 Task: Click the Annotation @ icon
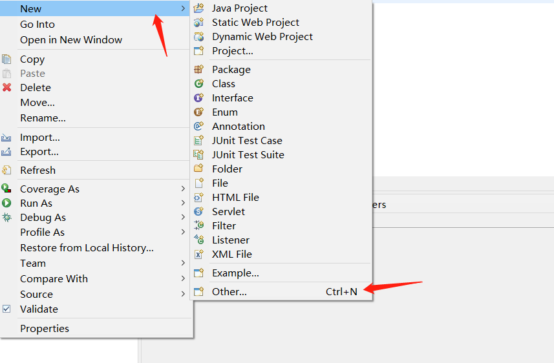199,126
